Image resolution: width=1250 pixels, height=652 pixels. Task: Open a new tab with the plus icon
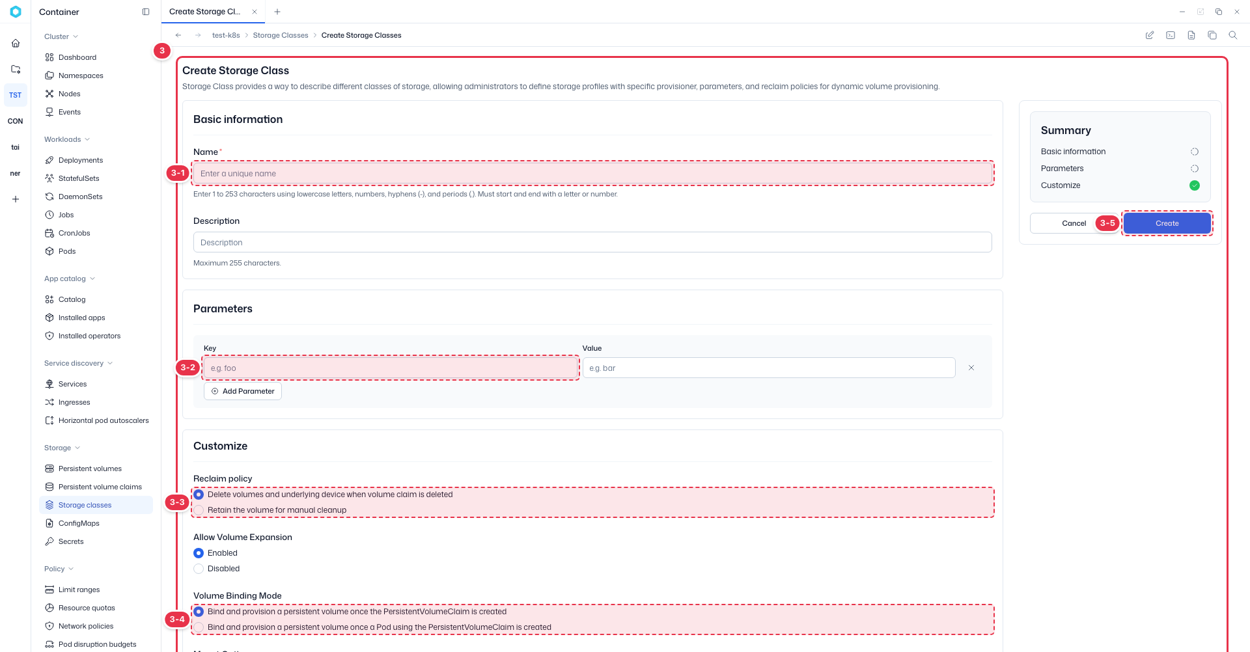pos(277,12)
